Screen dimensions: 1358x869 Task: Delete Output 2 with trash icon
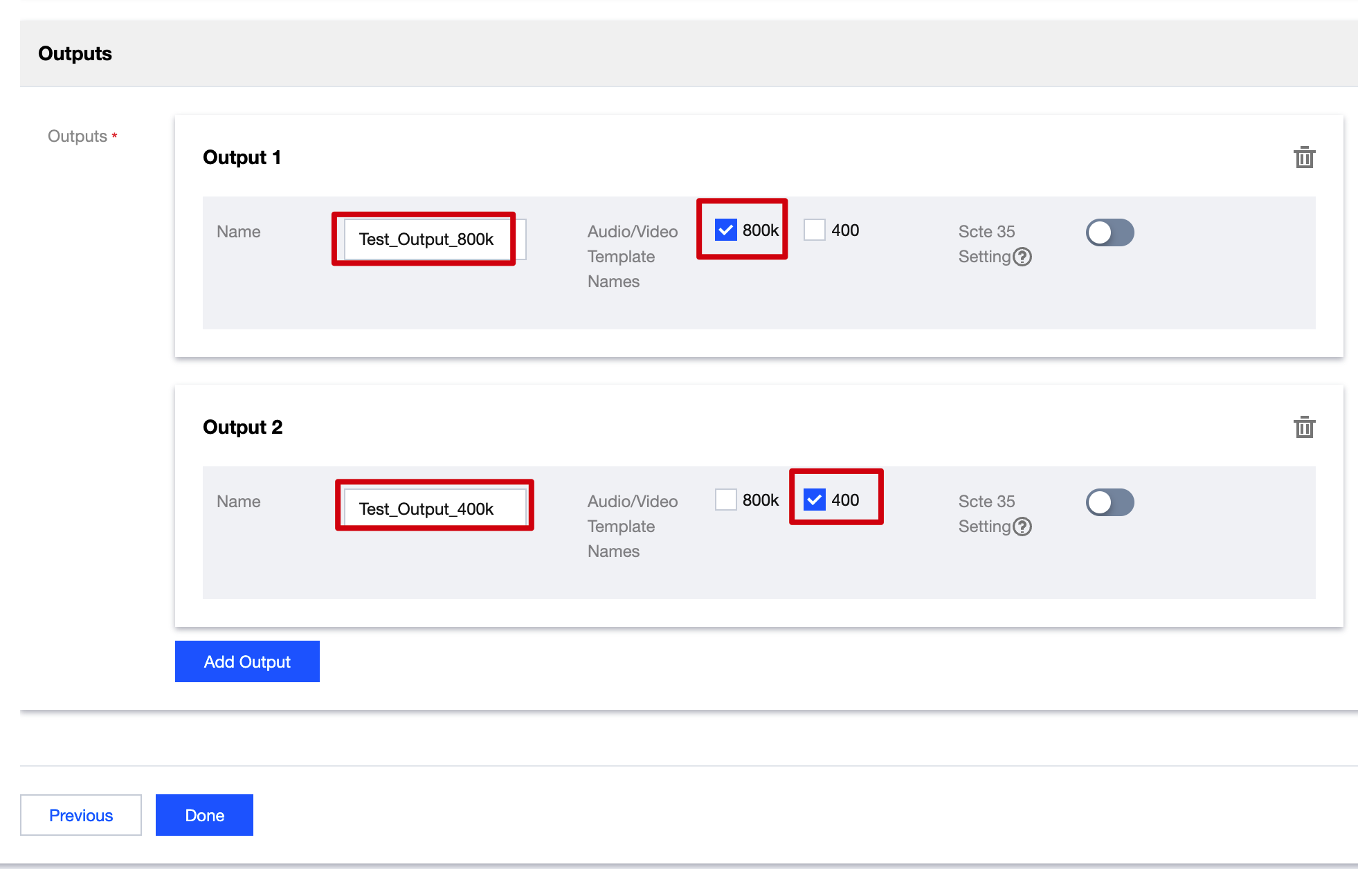click(x=1304, y=428)
